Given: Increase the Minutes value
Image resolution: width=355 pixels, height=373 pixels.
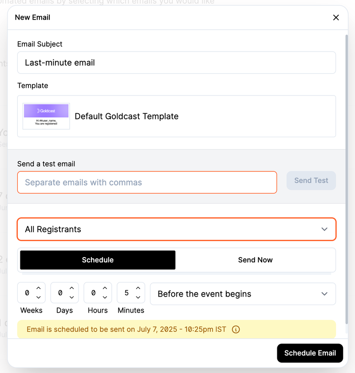Looking at the screenshot, I should [138, 289].
